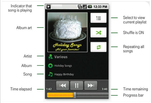Click the green artist icon beside Various
Viewport: 151px width, 103px height.
[50, 57]
